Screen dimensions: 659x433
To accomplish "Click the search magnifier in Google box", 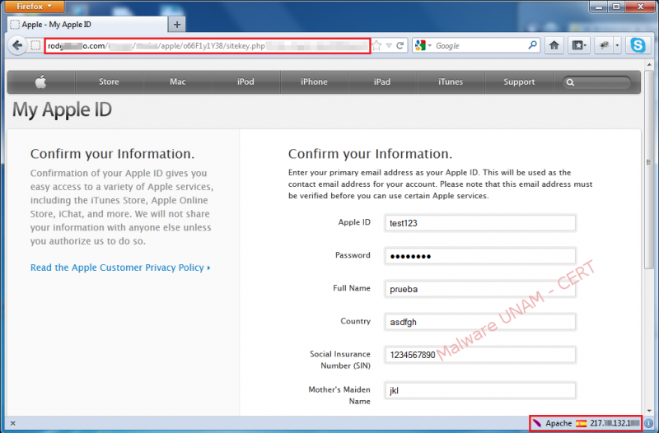I will pyautogui.click(x=532, y=45).
